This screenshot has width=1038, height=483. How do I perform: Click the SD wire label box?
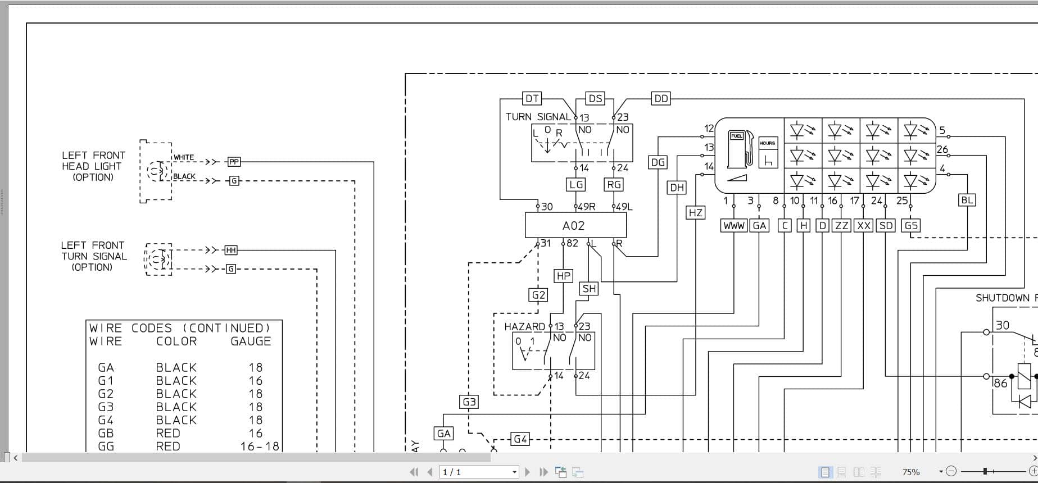[886, 226]
